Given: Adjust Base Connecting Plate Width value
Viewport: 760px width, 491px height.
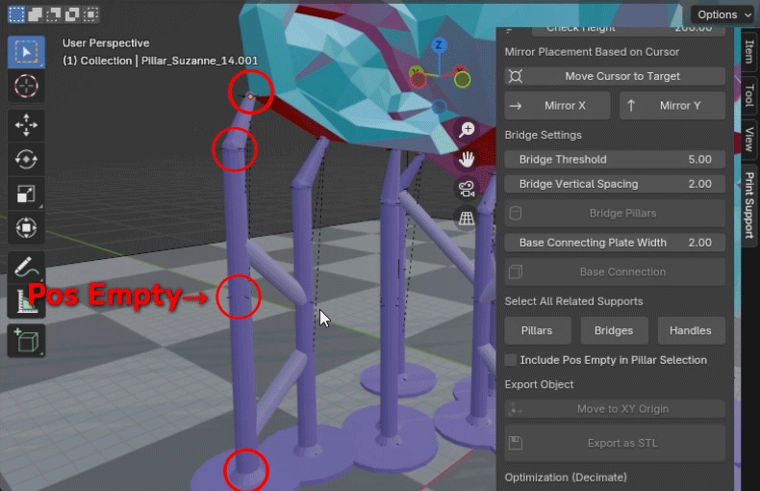Looking at the screenshot, I should pyautogui.click(x=615, y=243).
